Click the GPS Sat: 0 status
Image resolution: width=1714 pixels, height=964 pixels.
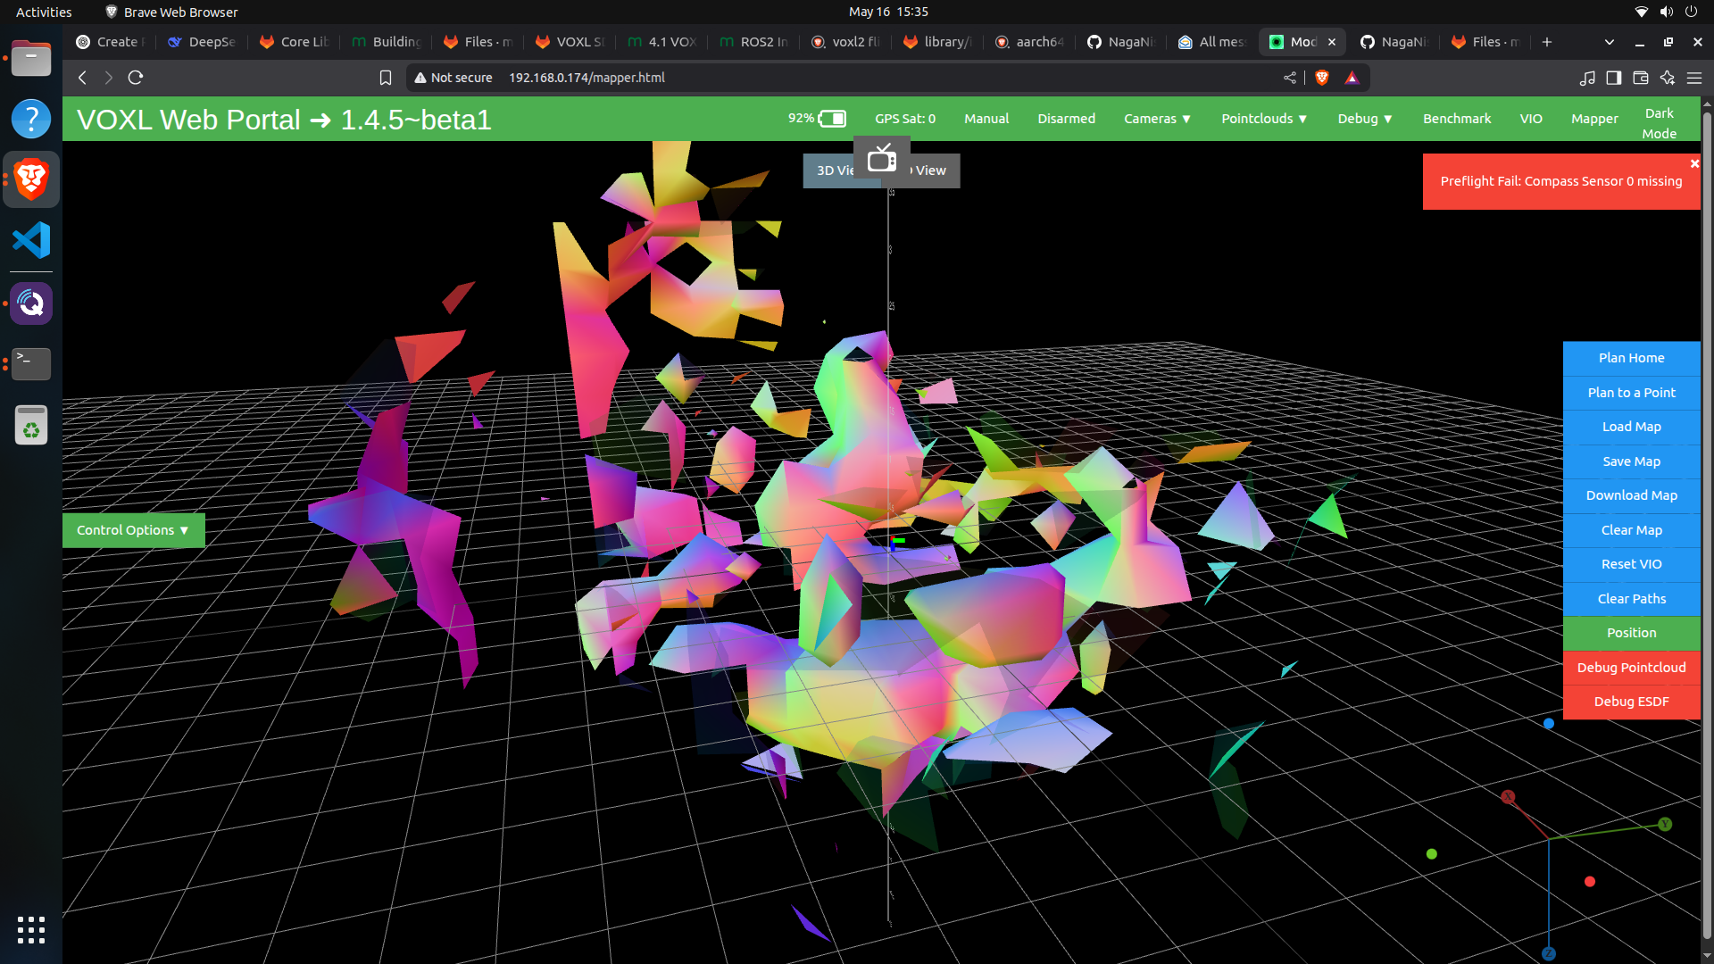[904, 119]
